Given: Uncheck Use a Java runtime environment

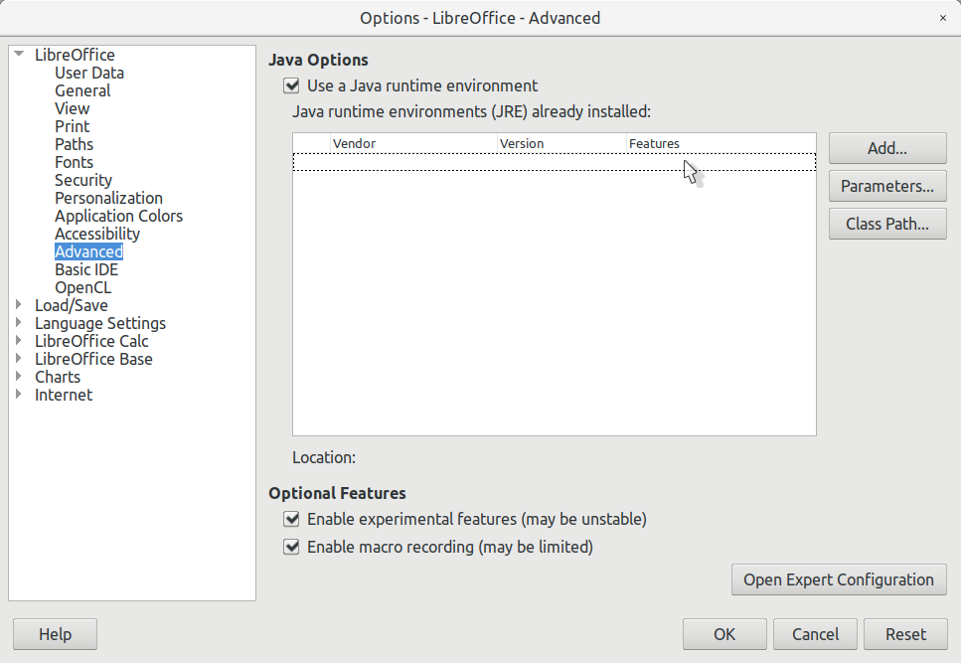Looking at the screenshot, I should click(x=291, y=85).
